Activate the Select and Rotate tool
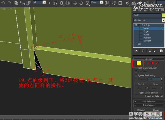 pos(81,3)
